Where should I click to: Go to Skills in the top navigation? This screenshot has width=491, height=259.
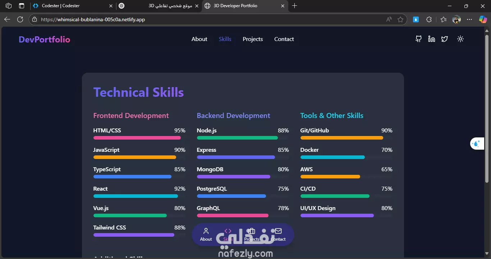tap(225, 39)
